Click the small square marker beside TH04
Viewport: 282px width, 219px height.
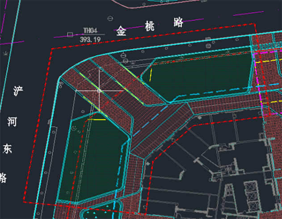pos(70,34)
